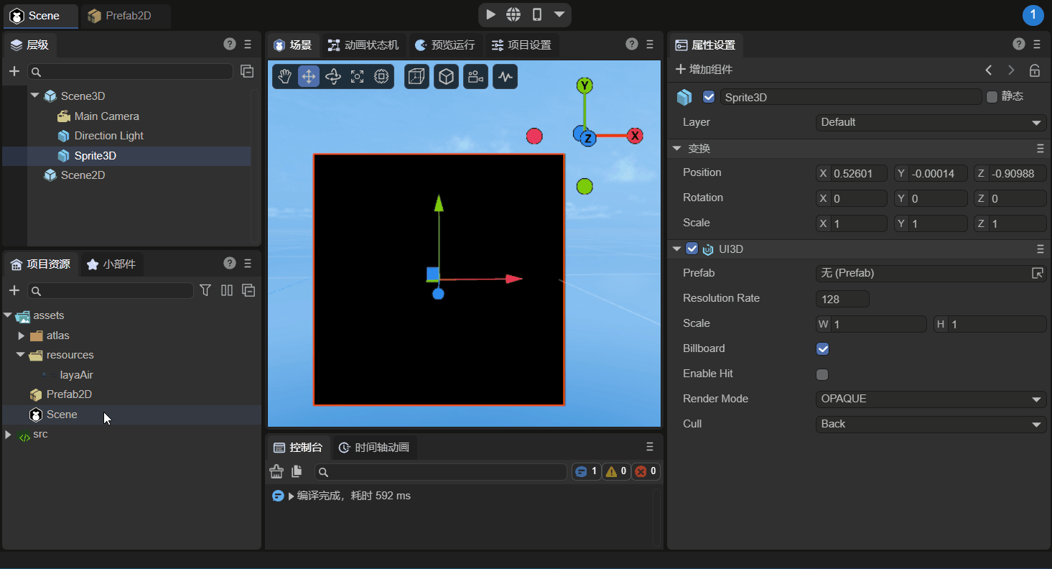Click the filter icon in project assets panel
Screen dimensions: 1052x569
coord(205,290)
